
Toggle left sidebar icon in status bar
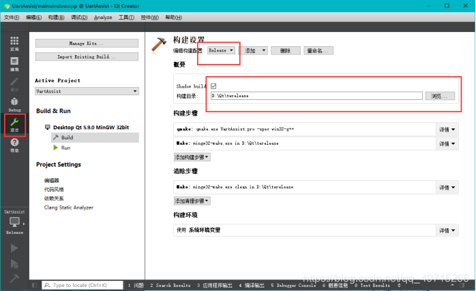pos(34,286)
